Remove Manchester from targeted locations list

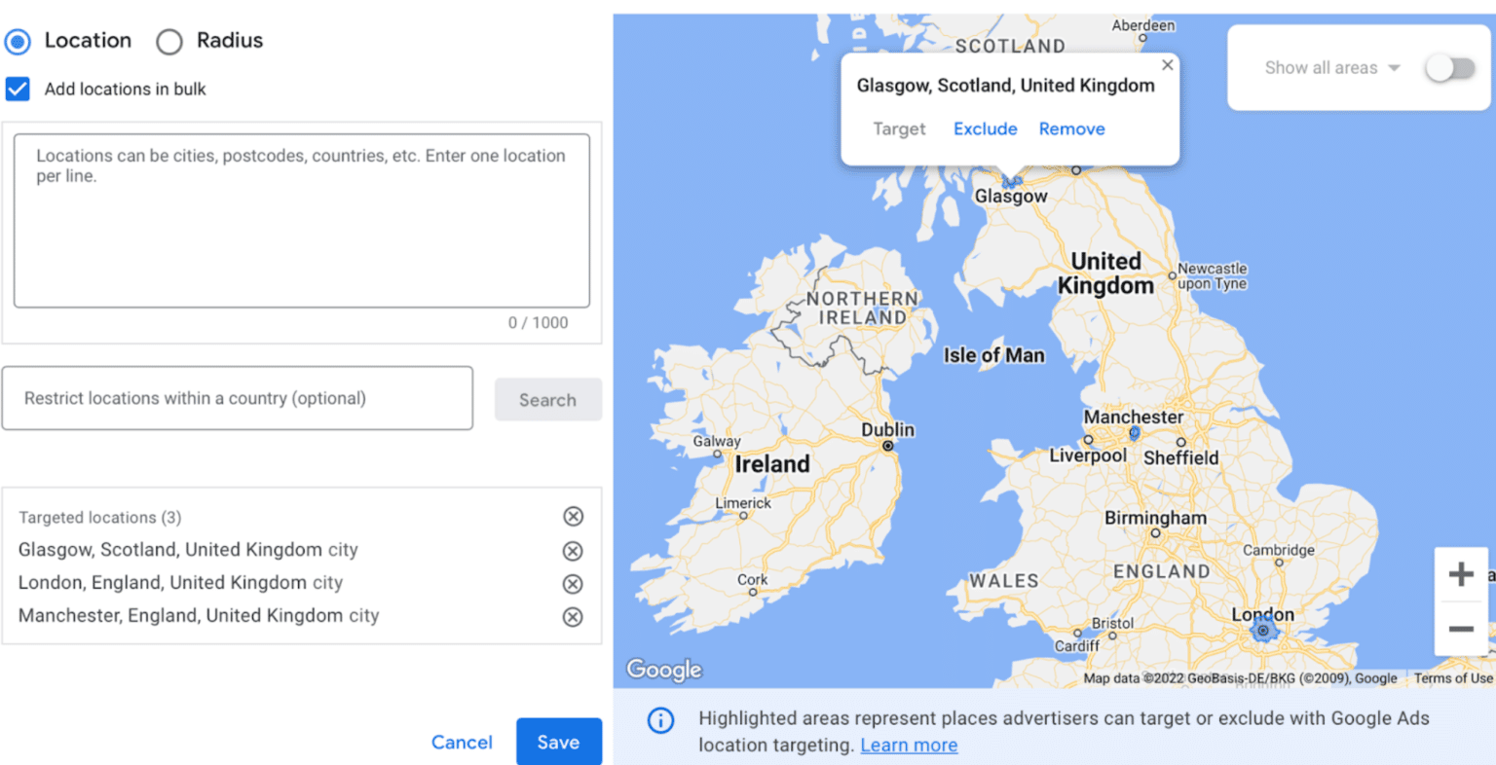click(573, 615)
